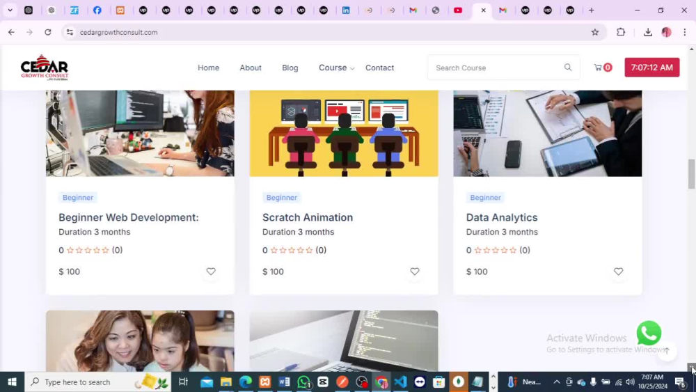Go to the Home page
This screenshot has width=696, height=392.
point(208,68)
